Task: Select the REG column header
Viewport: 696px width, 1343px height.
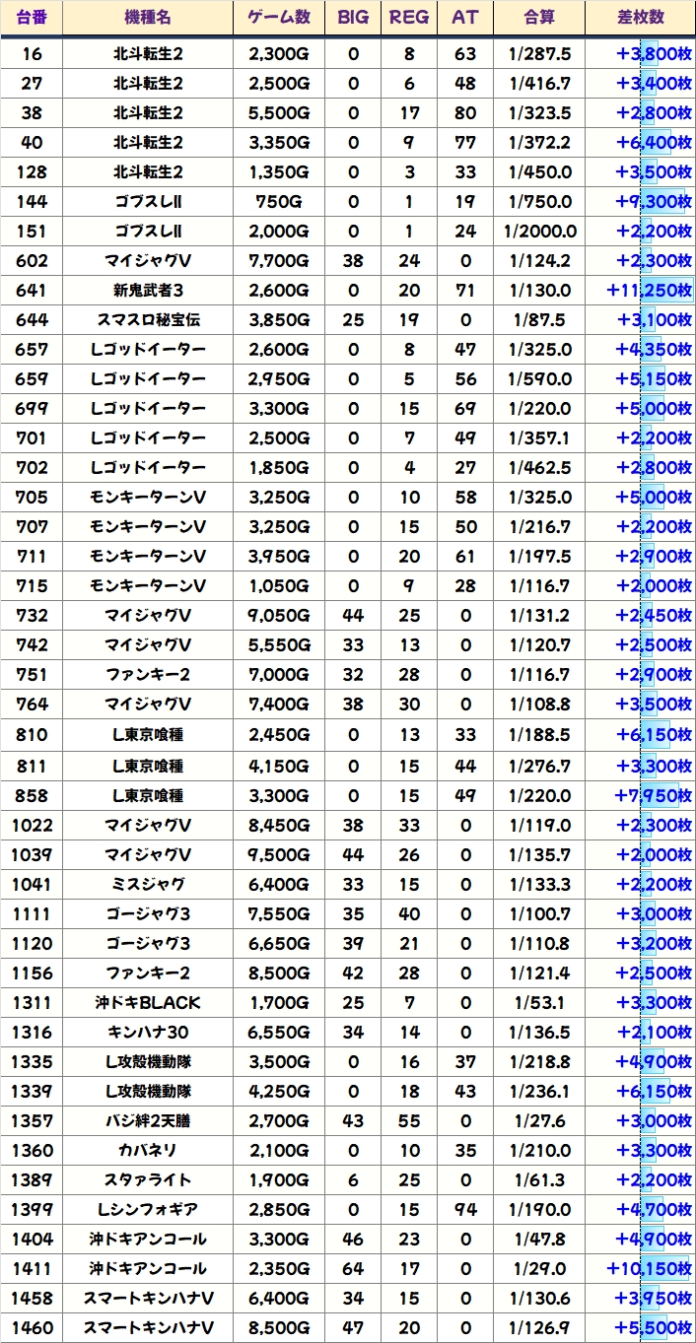Action: 409,18
